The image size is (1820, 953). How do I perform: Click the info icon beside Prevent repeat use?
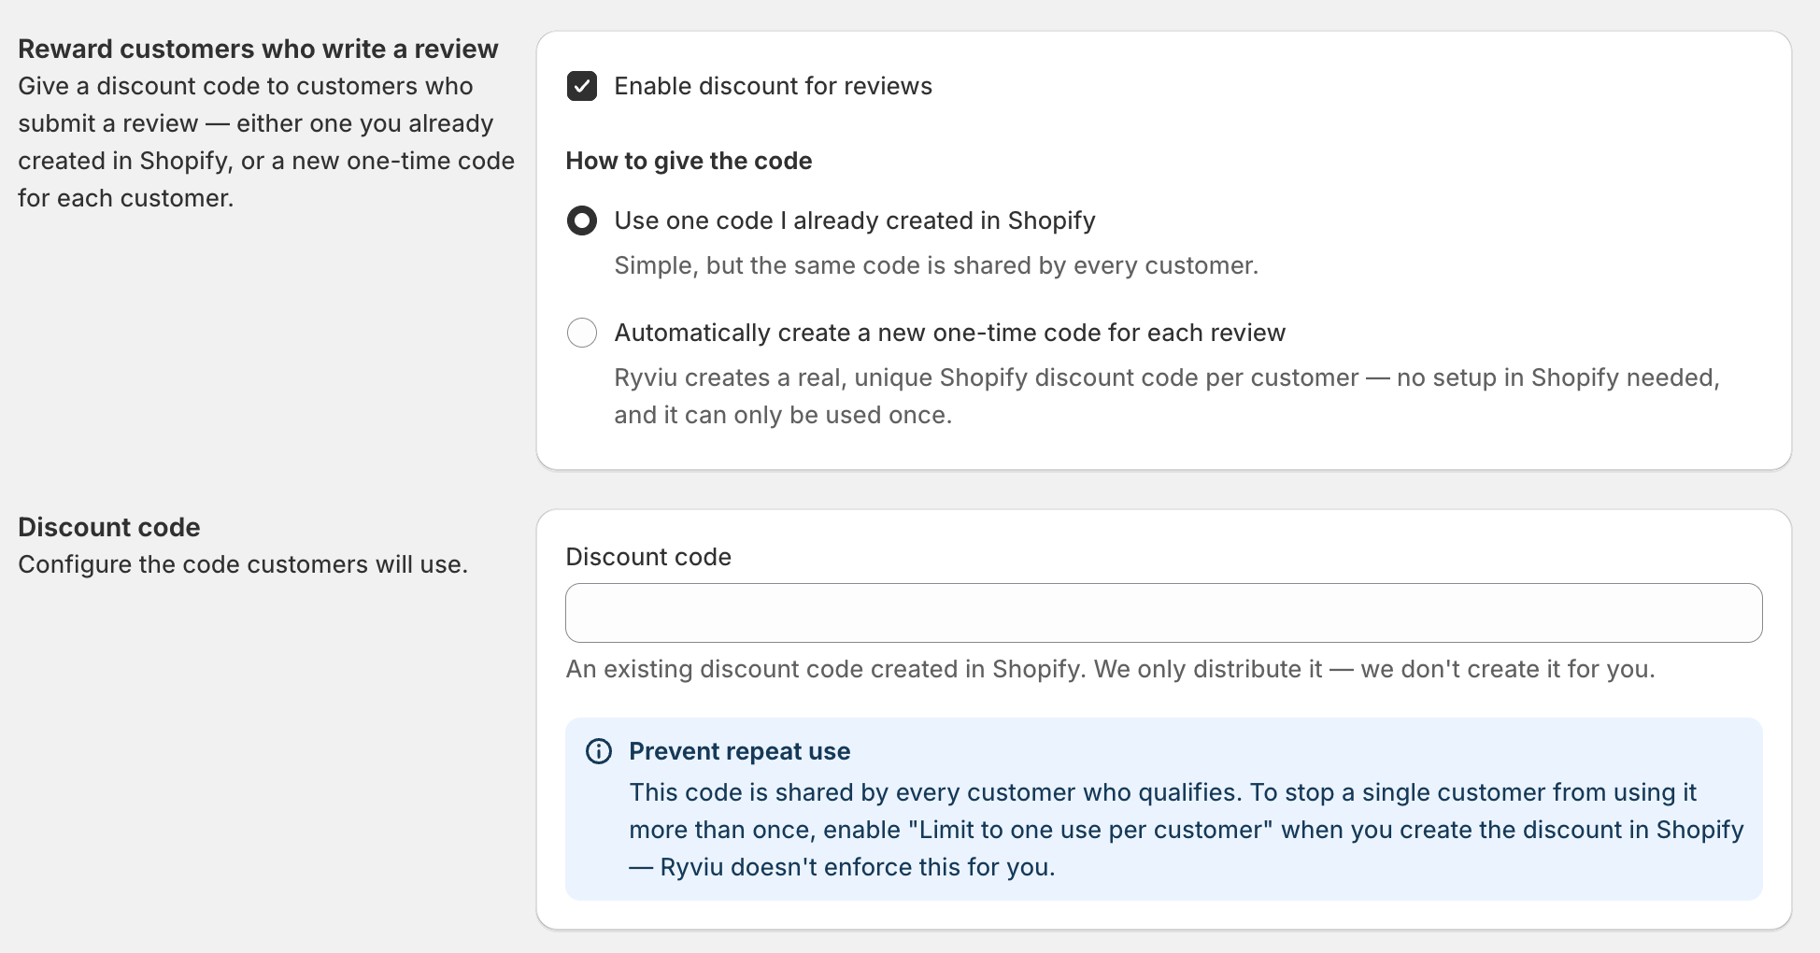point(599,751)
